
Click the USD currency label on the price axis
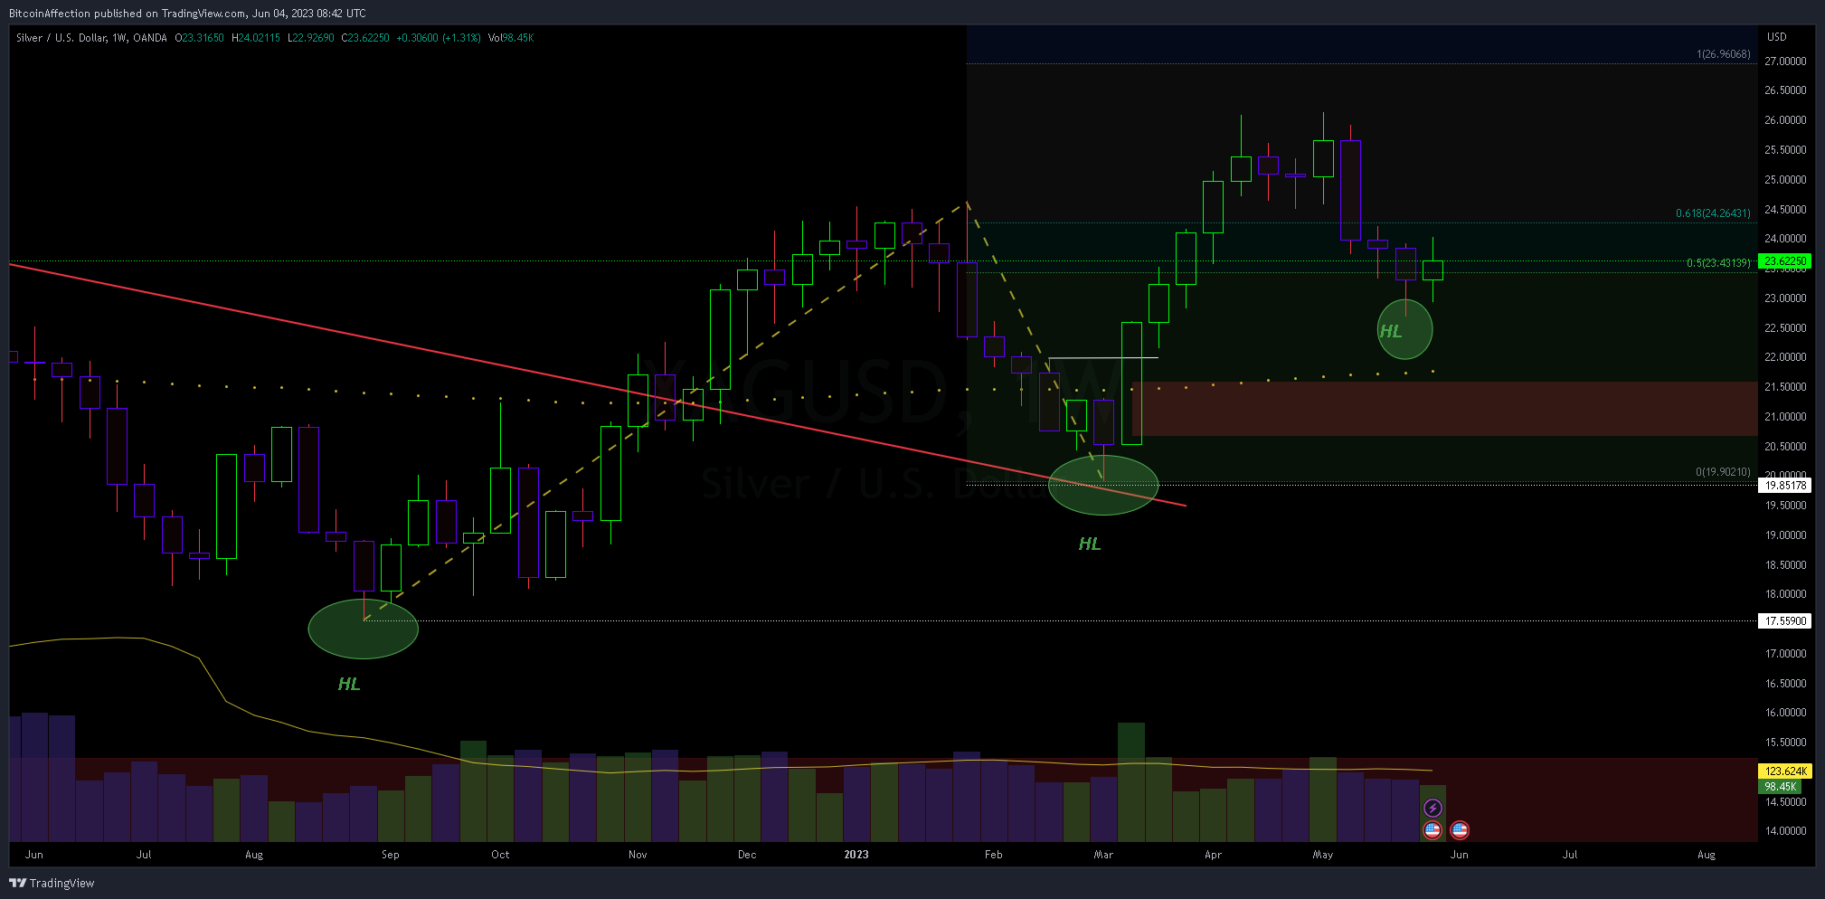1777,37
